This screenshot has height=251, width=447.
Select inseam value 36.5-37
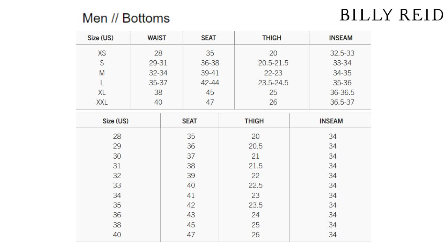pyautogui.click(x=342, y=102)
